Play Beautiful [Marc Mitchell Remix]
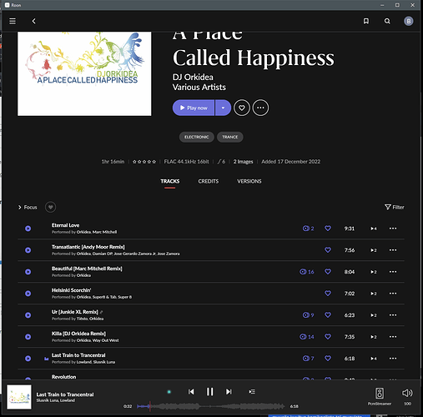 pyautogui.click(x=28, y=272)
